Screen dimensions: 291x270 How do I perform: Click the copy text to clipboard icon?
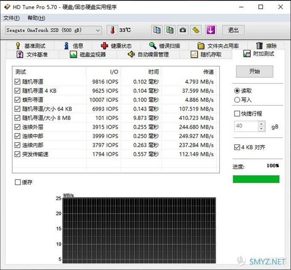(157, 30)
